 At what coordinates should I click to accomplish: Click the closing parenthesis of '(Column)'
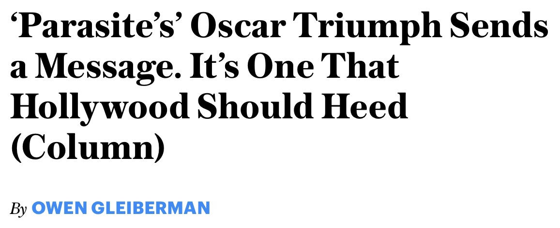coord(160,147)
